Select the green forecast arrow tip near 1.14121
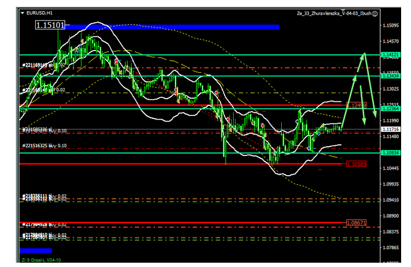 (365, 54)
